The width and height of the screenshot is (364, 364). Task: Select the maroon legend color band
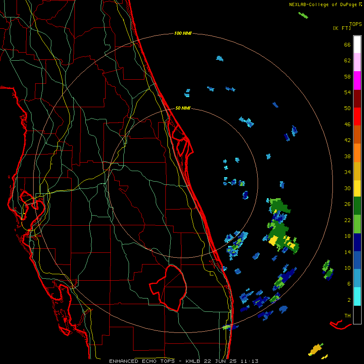click(357, 99)
